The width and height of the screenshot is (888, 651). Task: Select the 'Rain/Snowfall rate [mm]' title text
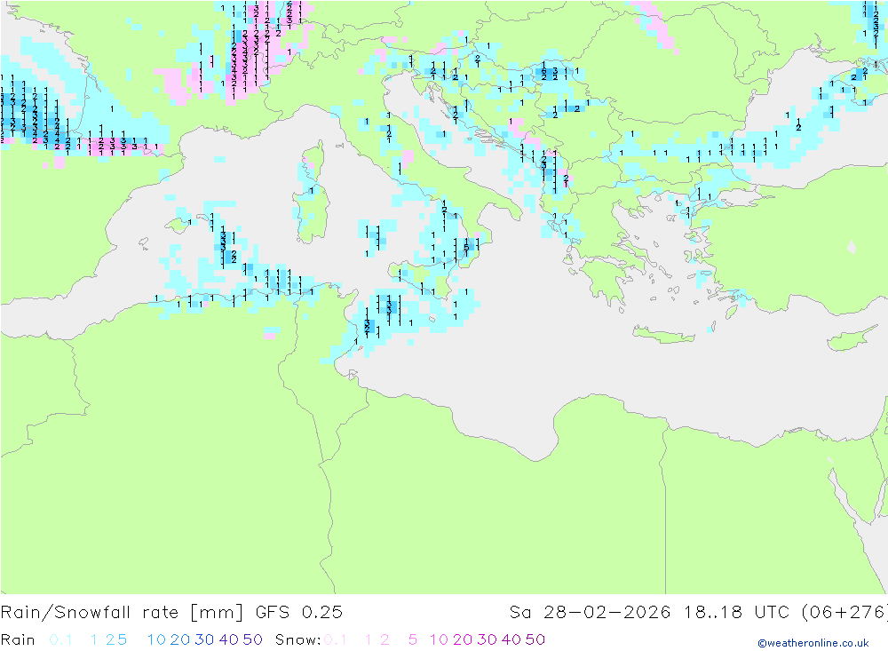[122, 613]
